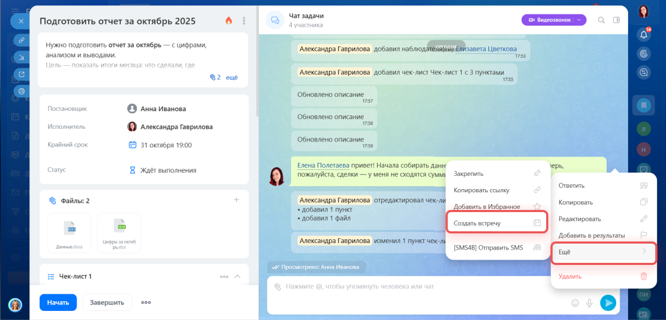666x320 pixels.
Task: Click the microphone voice message icon
Action: click(x=590, y=303)
